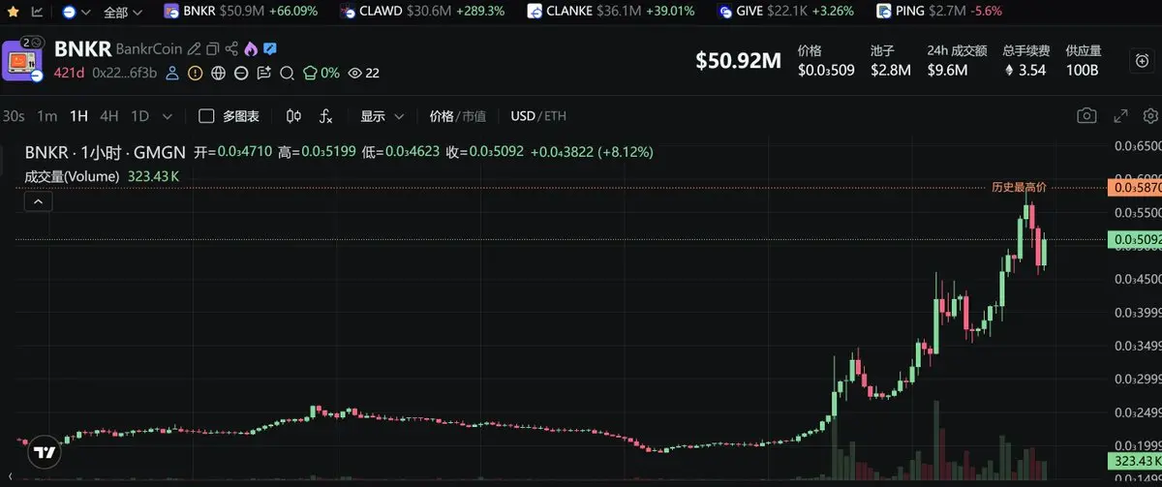Switch currency to ETH
This screenshot has height=487, width=1162.
[556, 116]
